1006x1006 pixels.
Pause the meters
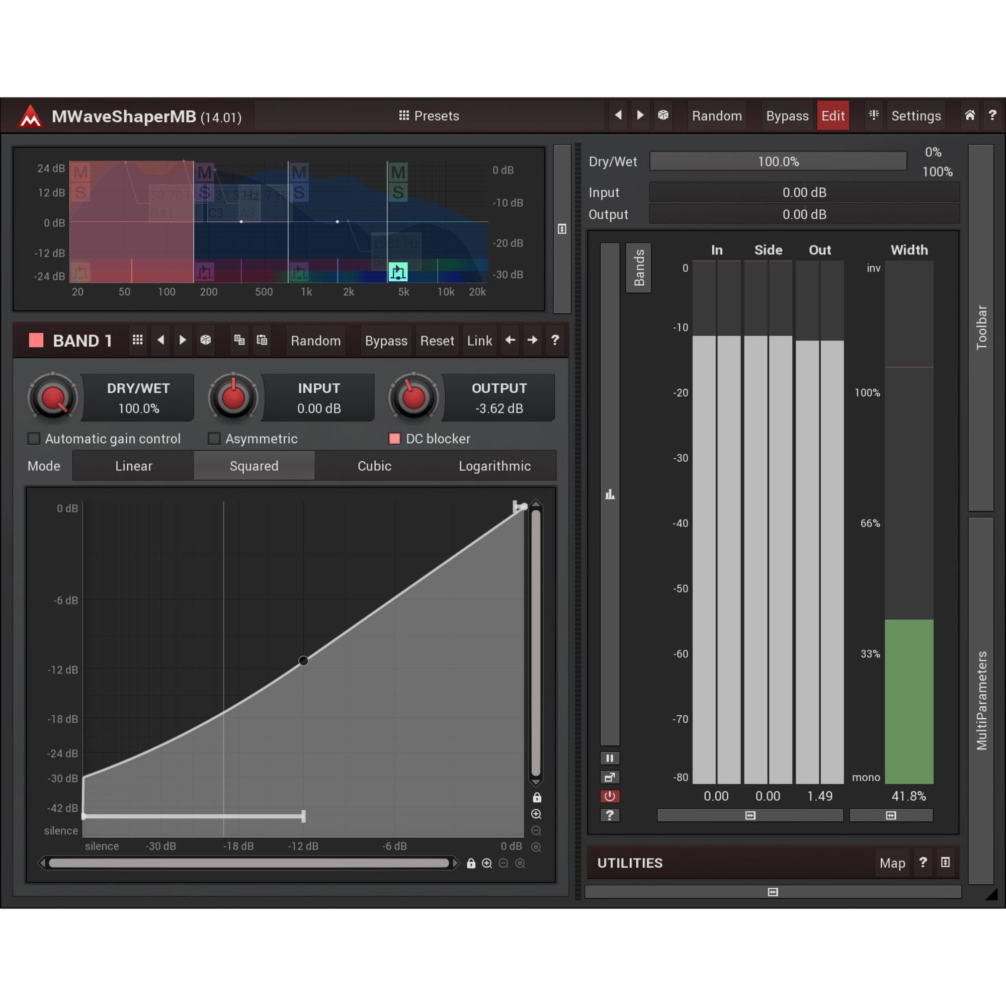pyautogui.click(x=610, y=758)
